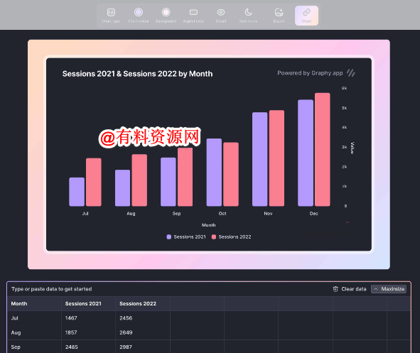Click the Dec Sessions 2021 purple bar

306,153
